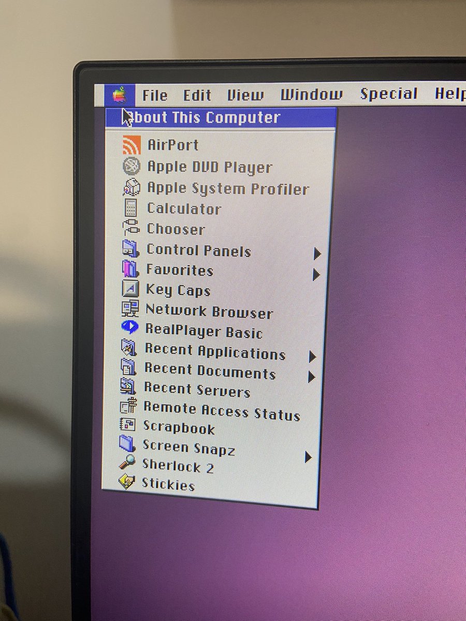
Task: Click the Recent Documents folder icon
Action: pyautogui.click(x=128, y=367)
